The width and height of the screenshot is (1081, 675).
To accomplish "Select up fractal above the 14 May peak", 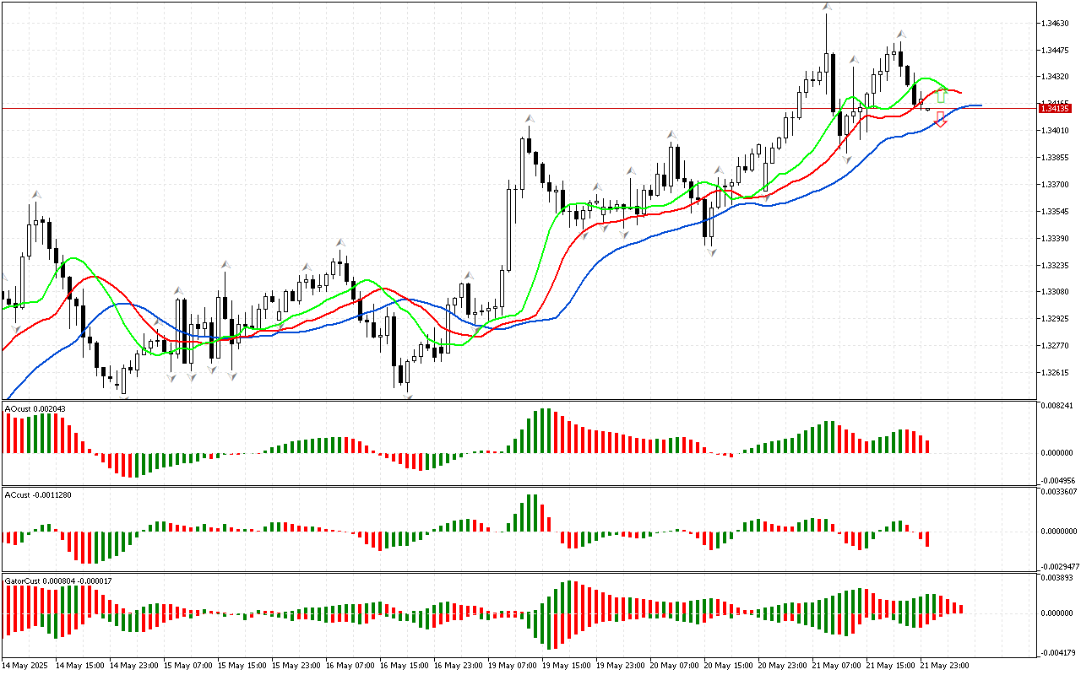I will coord(35,194).
